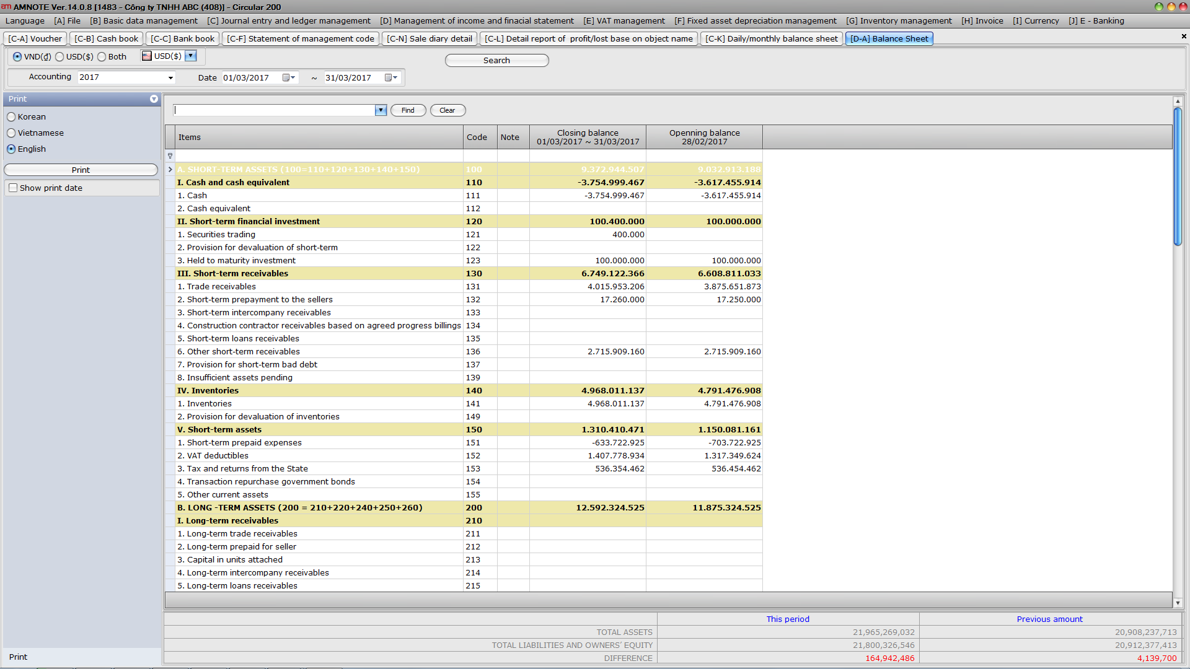1190x669 pixels.
Task: Close the current tab with the X icon
Action: point(1184,37)
